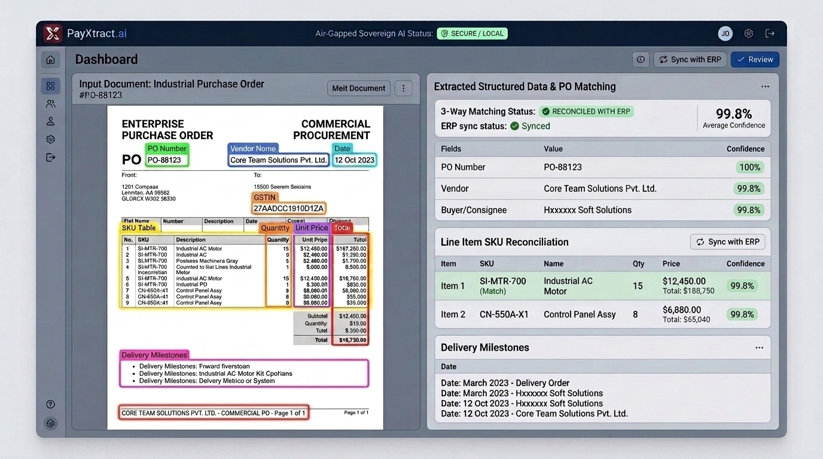Click the Delivery Milestones label in document
This screenshot has height=459, width=823.
[155, 355]
